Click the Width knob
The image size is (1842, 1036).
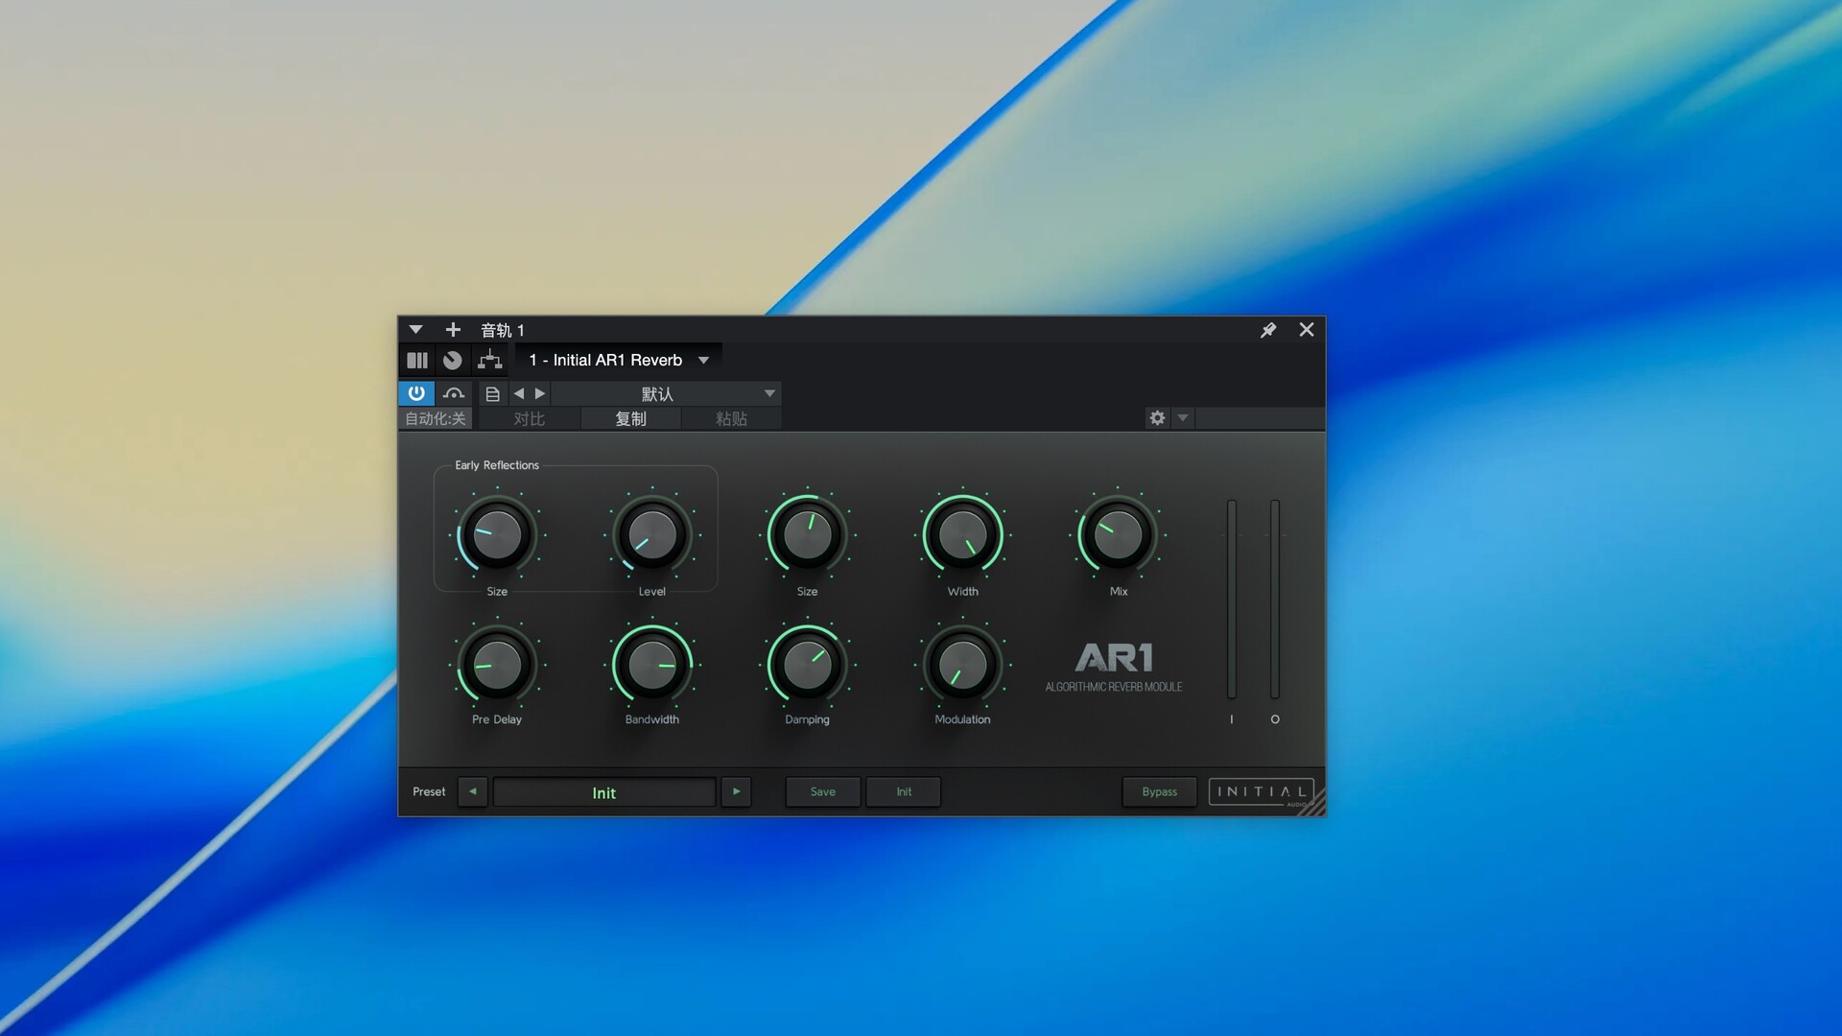coord(963,534)
